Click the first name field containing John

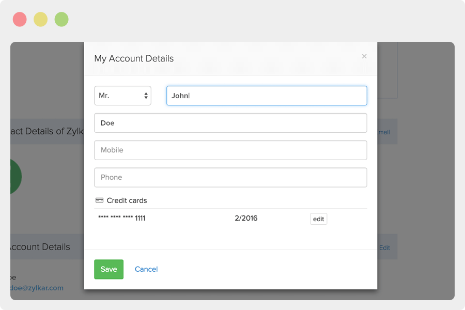[x=266, y=95]
